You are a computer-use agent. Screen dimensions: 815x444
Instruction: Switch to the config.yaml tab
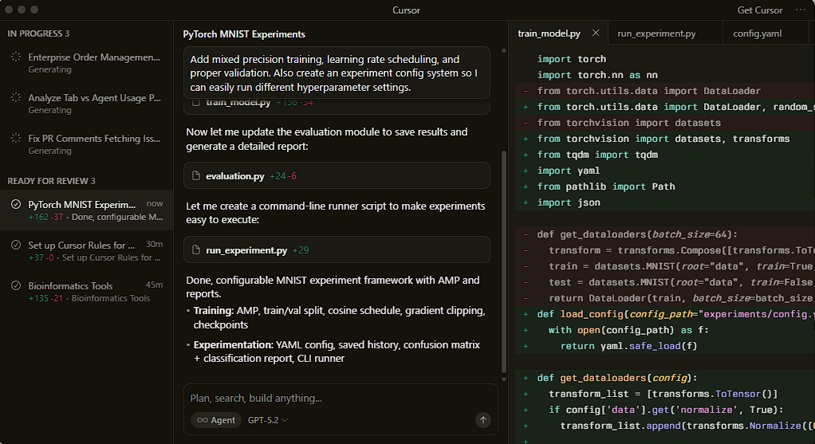pyautogui.click(x=758, y=33)
